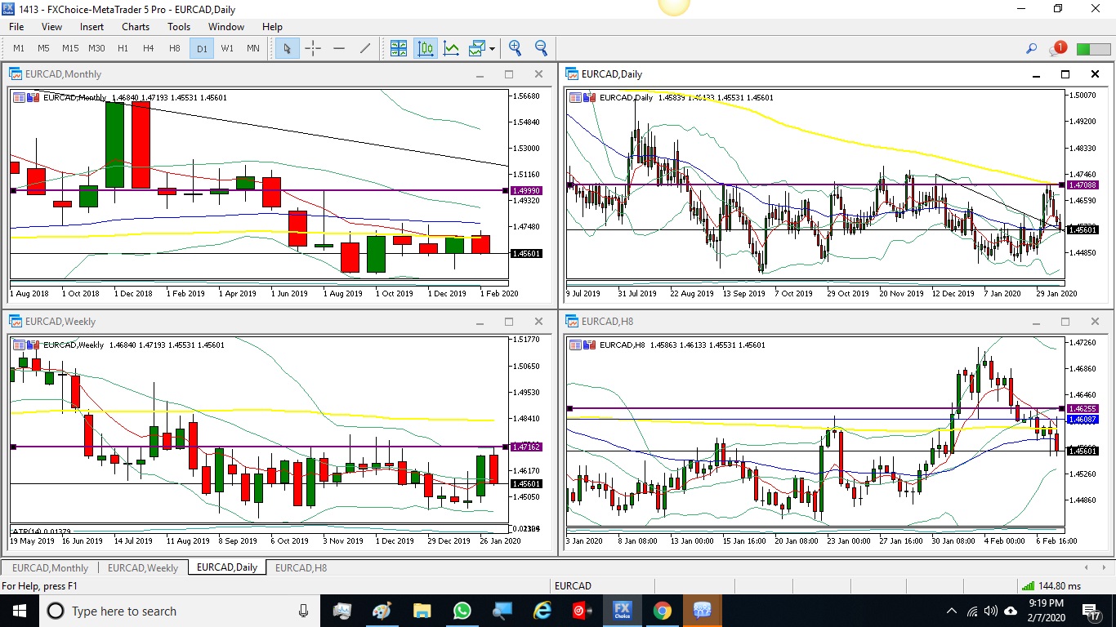This screenshot has height=627, width=1116.
Task: Switch to candlestick chart display
Action: (426, 48)
